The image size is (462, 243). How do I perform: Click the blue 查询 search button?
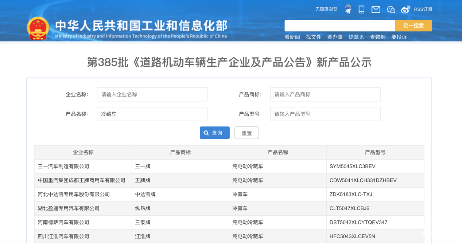pos(215,133)
